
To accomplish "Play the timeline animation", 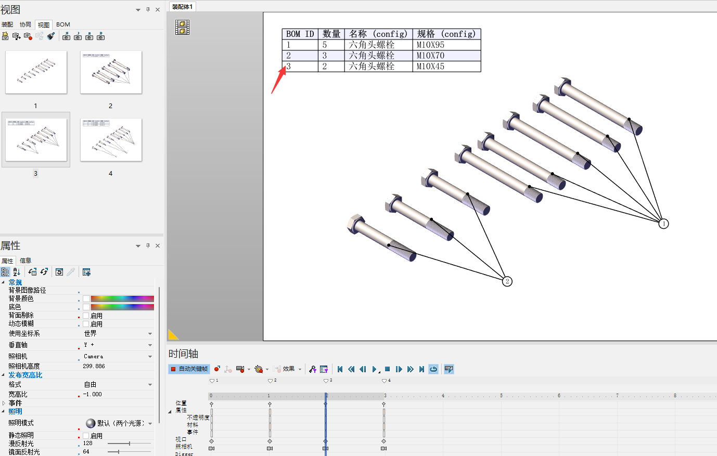I will [375, 369].
